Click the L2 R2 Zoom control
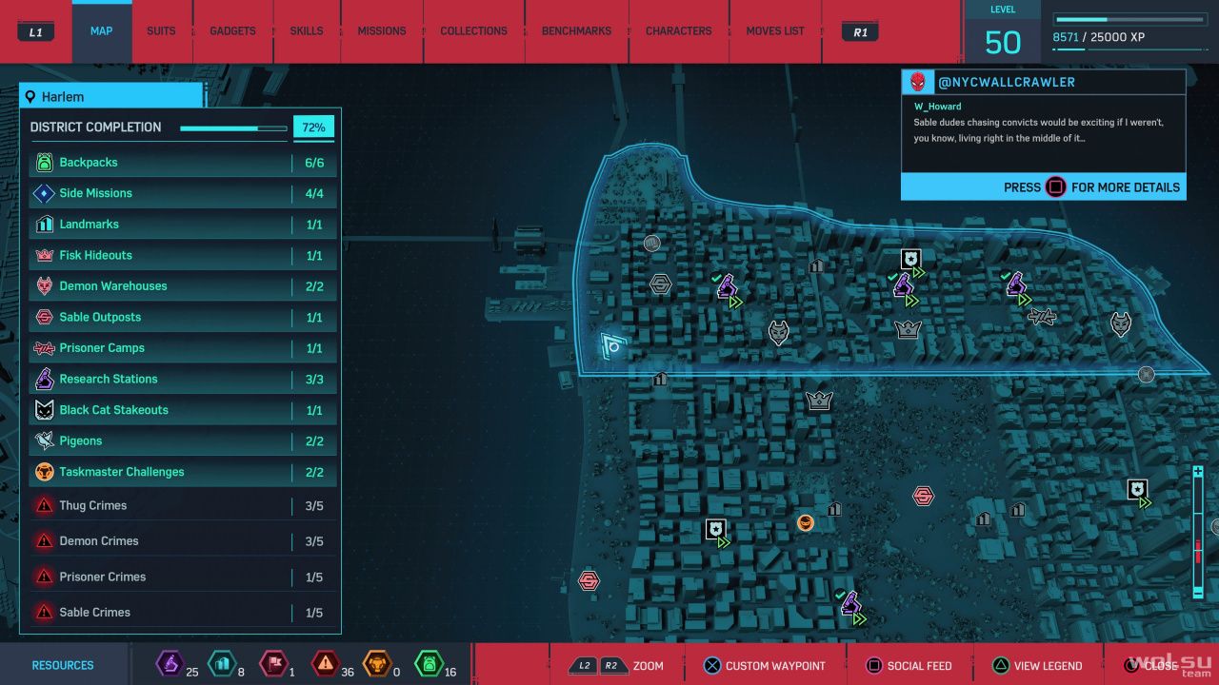 tap(616, 666)
